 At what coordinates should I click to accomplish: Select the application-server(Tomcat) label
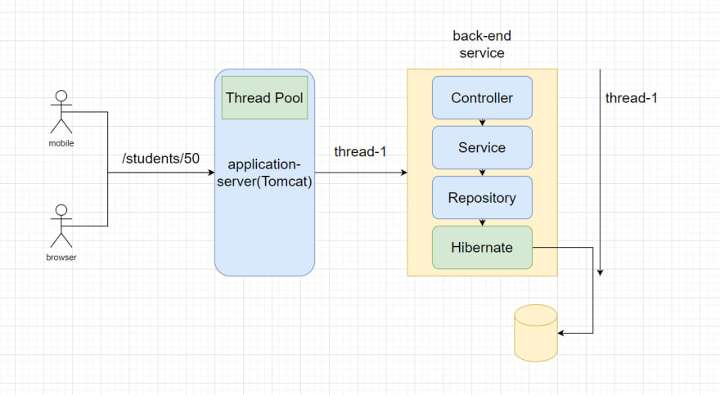264,173
